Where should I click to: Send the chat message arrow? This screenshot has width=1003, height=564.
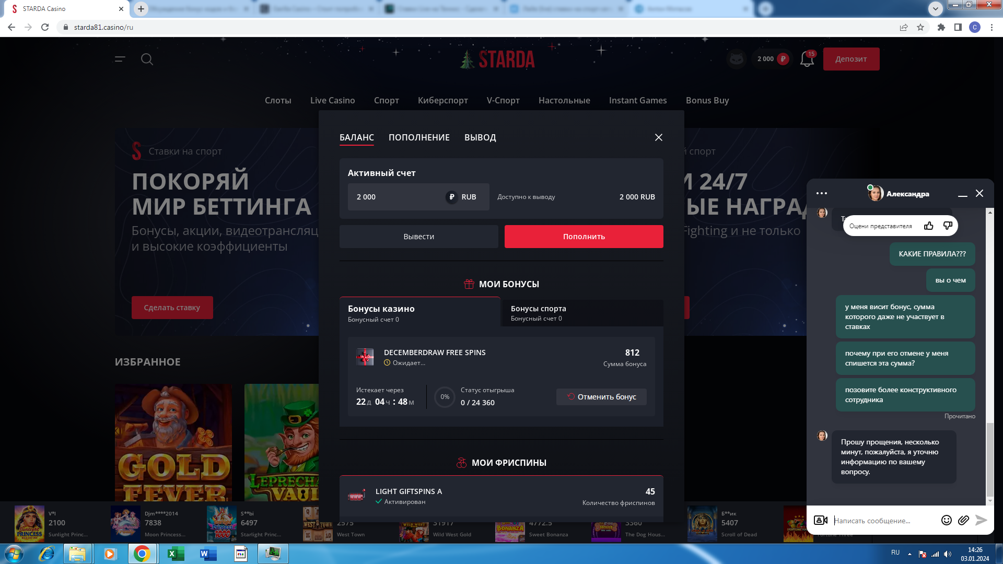pyautogui.click(x=982, y=520)
